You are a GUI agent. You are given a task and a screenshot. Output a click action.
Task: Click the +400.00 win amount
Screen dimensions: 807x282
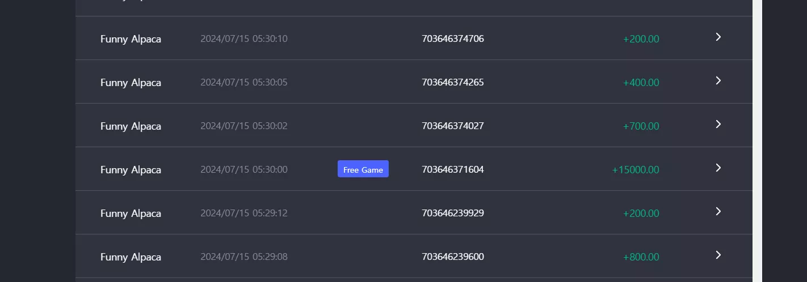point(641,83)
